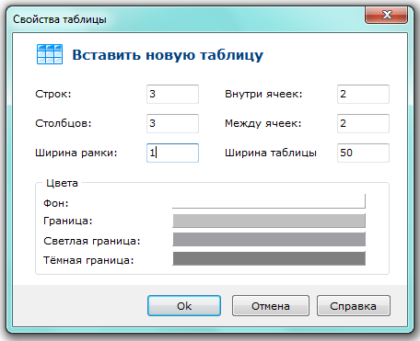Screen dimensions: 420x341
Task: Click the Строк: label
Action: 53,94
